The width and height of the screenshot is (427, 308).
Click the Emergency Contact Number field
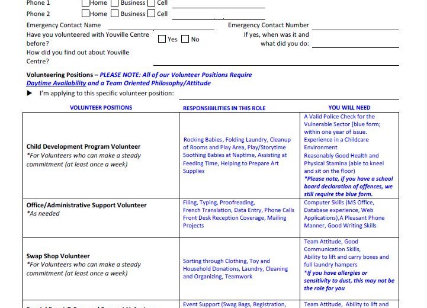pyautogui.click(x=355, y=25)
